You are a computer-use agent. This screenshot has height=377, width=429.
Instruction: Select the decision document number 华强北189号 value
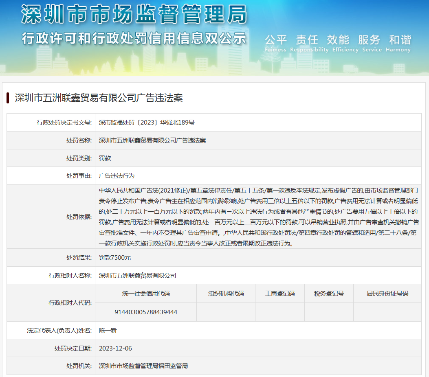[147, 122]
